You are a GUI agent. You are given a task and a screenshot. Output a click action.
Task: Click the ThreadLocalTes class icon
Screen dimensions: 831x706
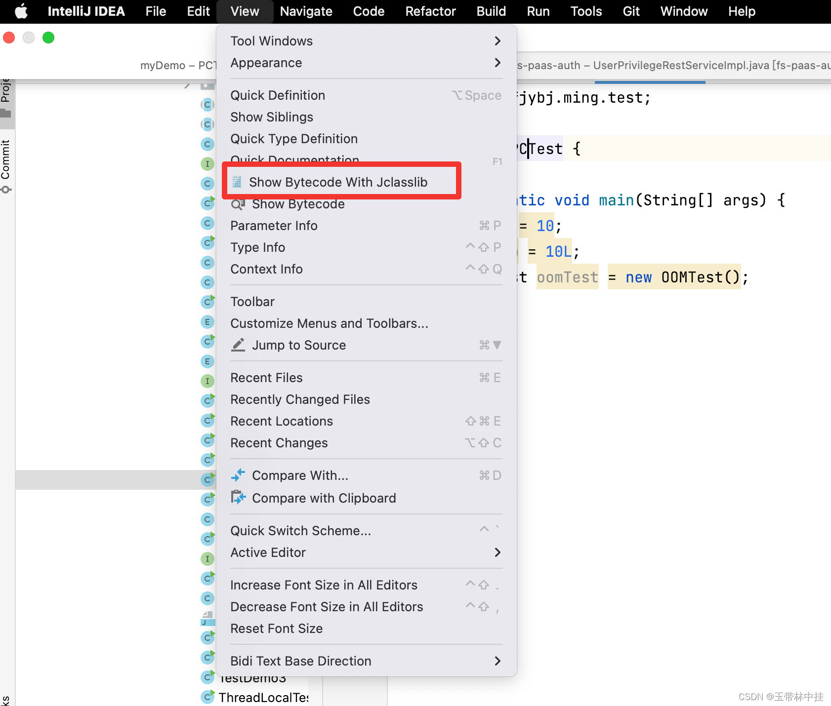(x=208, y=697)
